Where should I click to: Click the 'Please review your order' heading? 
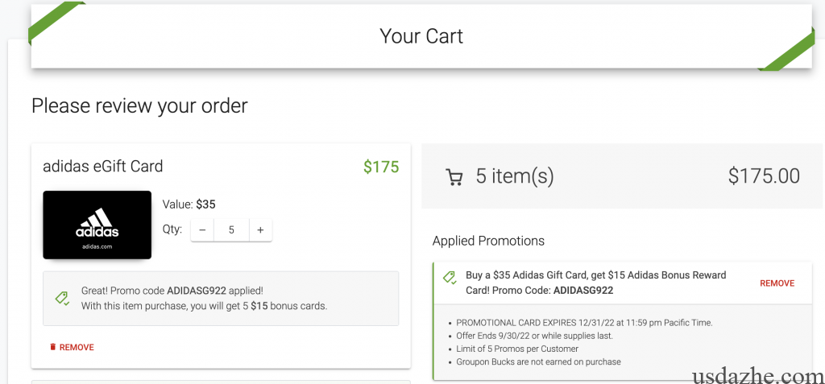(139, 105)
